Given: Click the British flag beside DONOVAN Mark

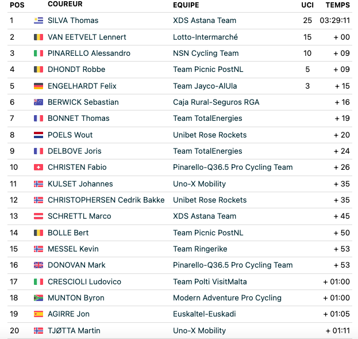Looking at the screenshot, I should tap(39, 265).
